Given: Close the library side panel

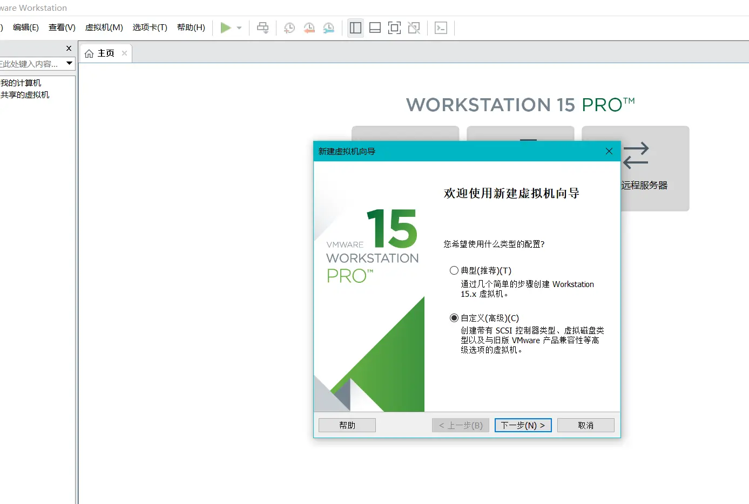Looking at the screenshot, I should (69, 48).
